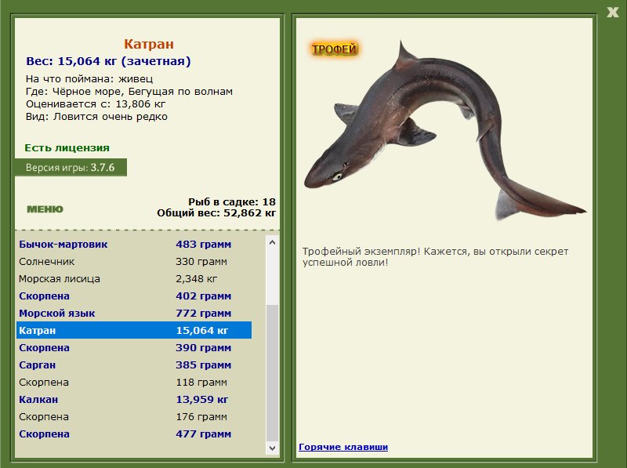Select the highlighted Катран row

(x=134, y=330)
